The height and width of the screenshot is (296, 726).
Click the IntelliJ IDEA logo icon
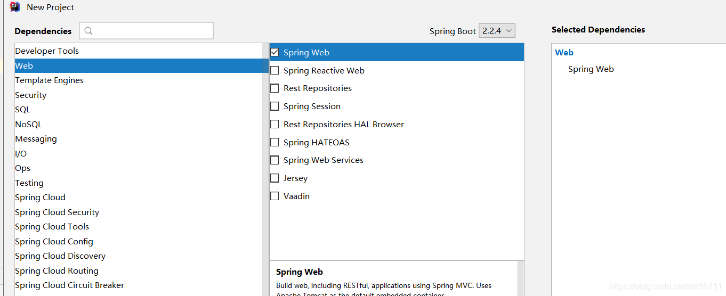point(15,7)
